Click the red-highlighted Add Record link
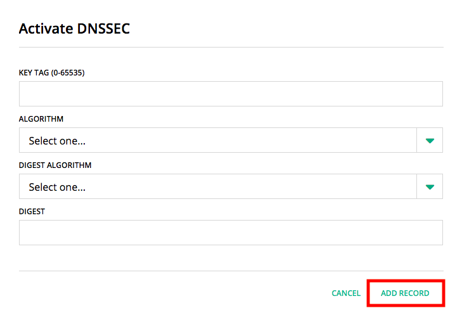Screen dimensions: 462x315 405,293
